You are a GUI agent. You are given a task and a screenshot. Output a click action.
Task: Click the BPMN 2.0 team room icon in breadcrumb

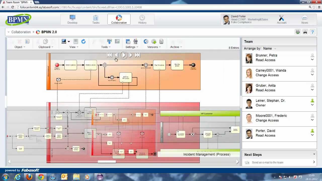click(38, 32)
